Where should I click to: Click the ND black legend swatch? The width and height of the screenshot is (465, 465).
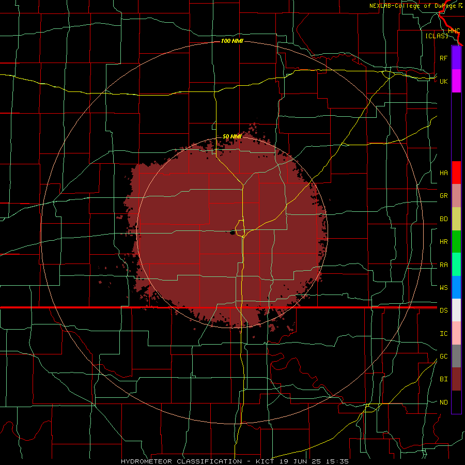[x=456, y=402]
